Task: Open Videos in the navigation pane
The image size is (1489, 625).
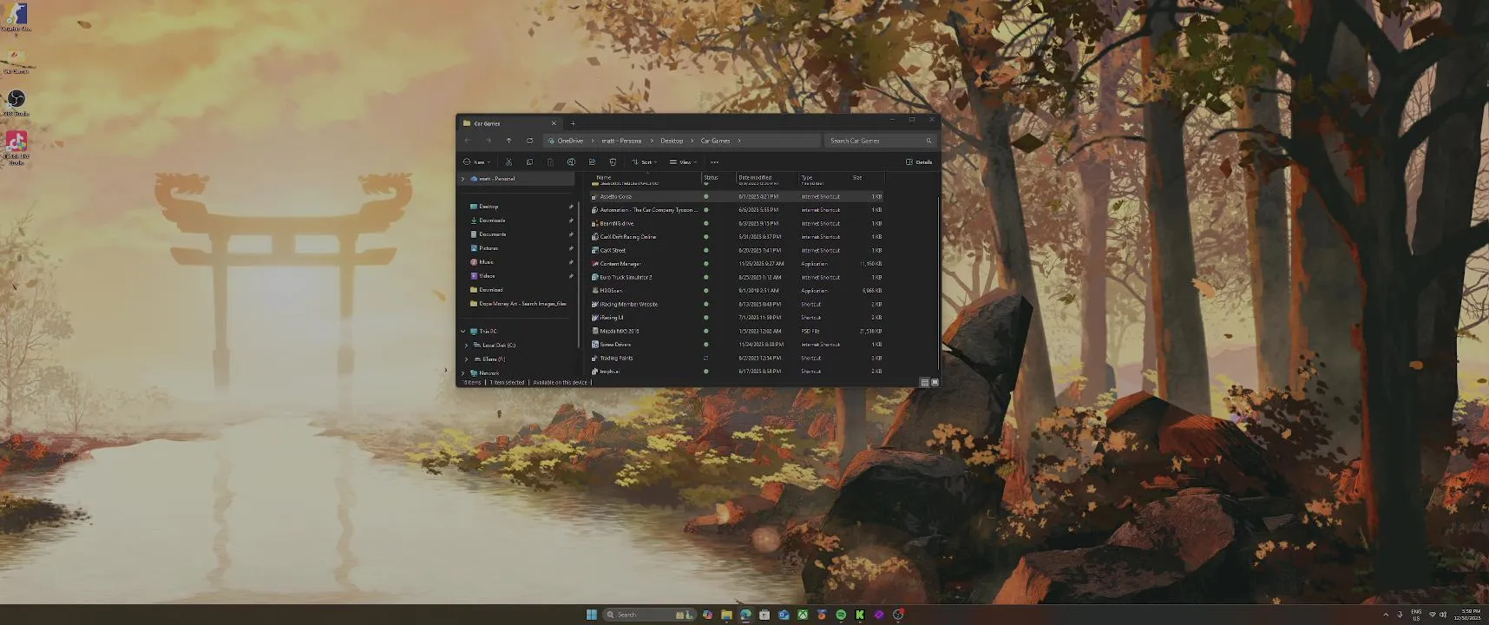Action: click(x=487, y=276)
